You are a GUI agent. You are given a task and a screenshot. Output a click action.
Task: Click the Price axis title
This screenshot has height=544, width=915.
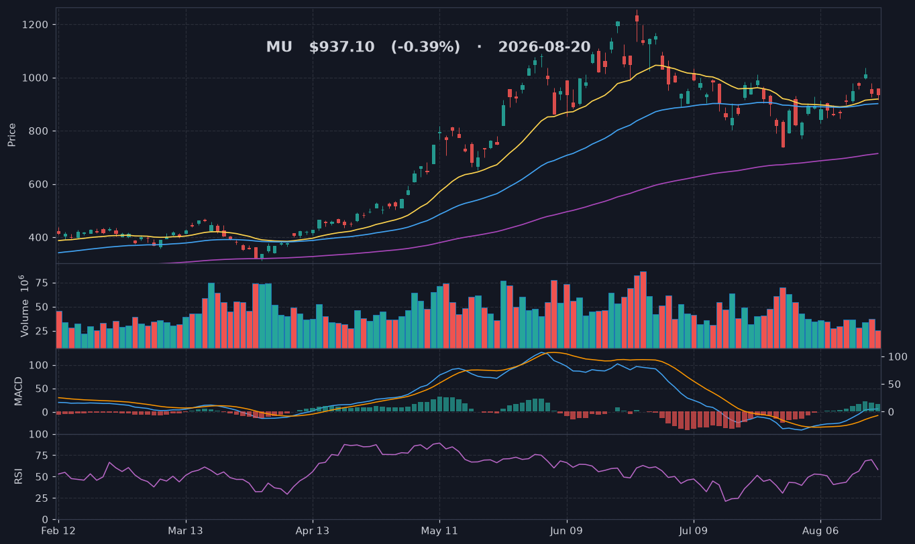pos(11,135)
